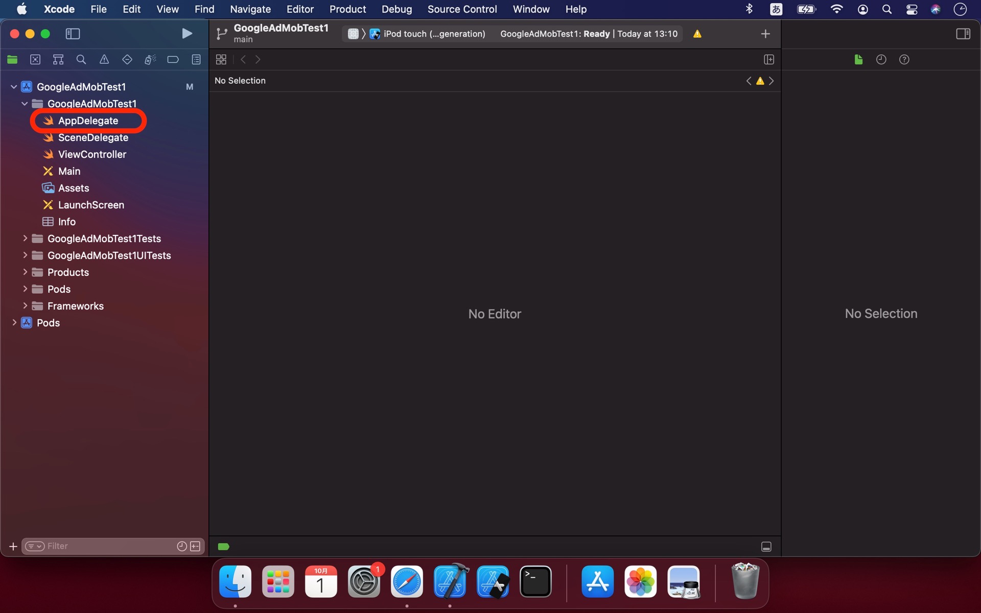Expand the Pods project
This screenshot has width=981, height=613.
click(14, 323)
